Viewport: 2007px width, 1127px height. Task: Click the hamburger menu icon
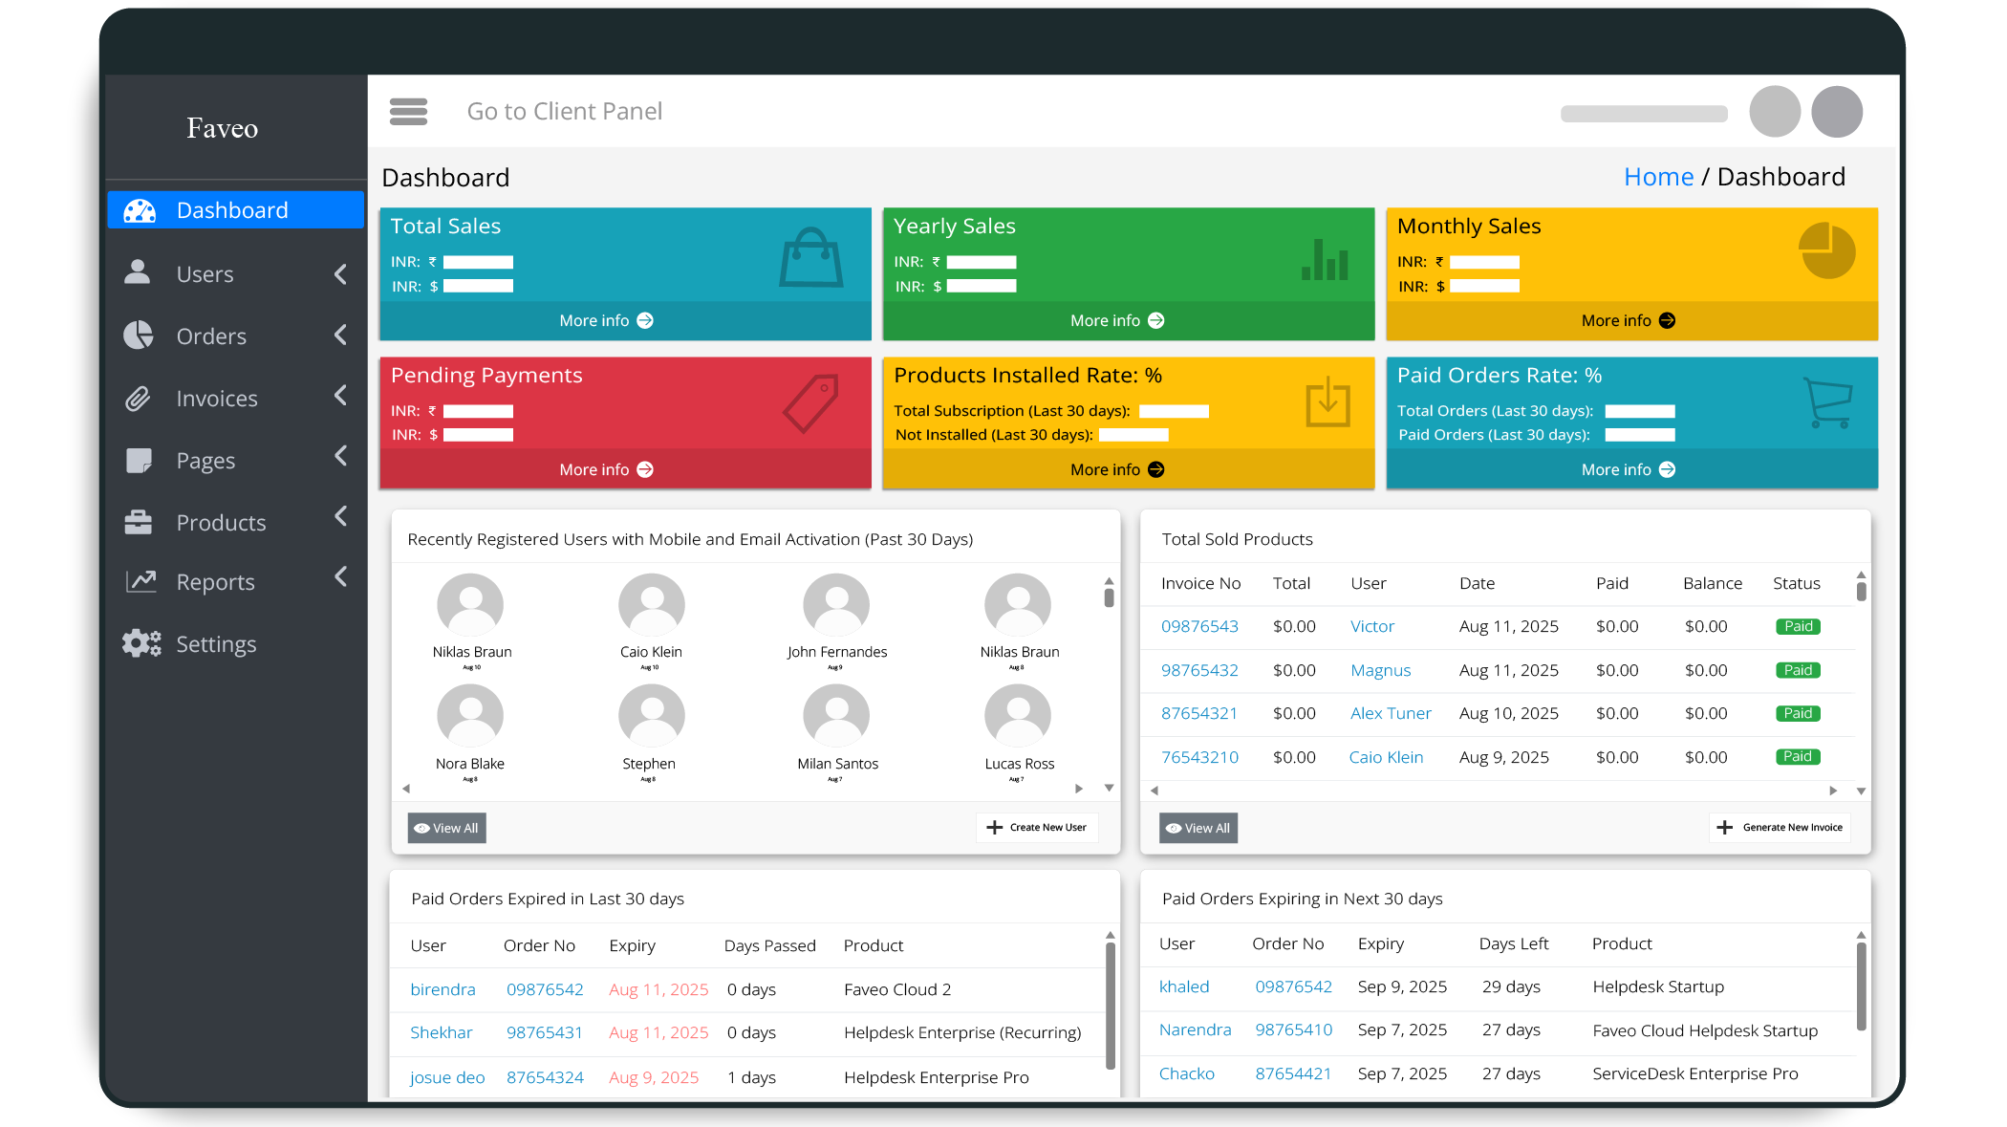click(x=408, y=112)
